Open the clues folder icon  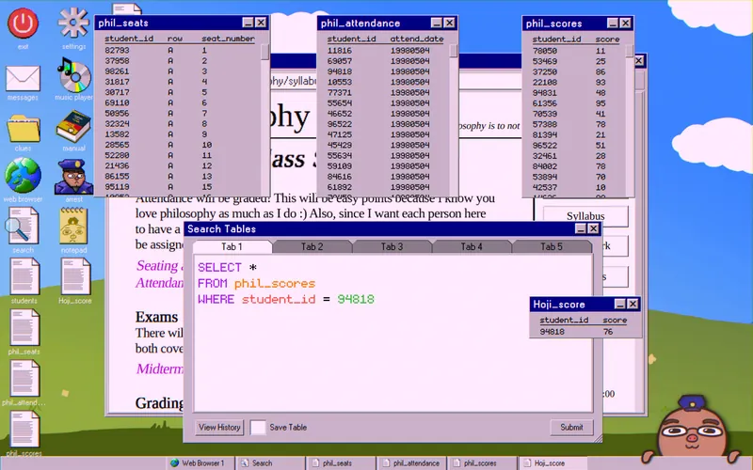[23, 128]
